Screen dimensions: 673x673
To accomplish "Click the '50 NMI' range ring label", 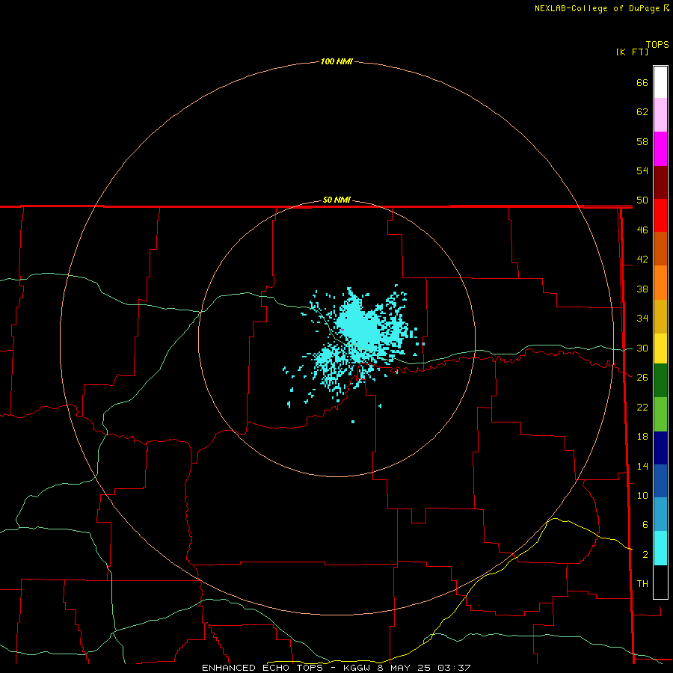I will point(336,200).
